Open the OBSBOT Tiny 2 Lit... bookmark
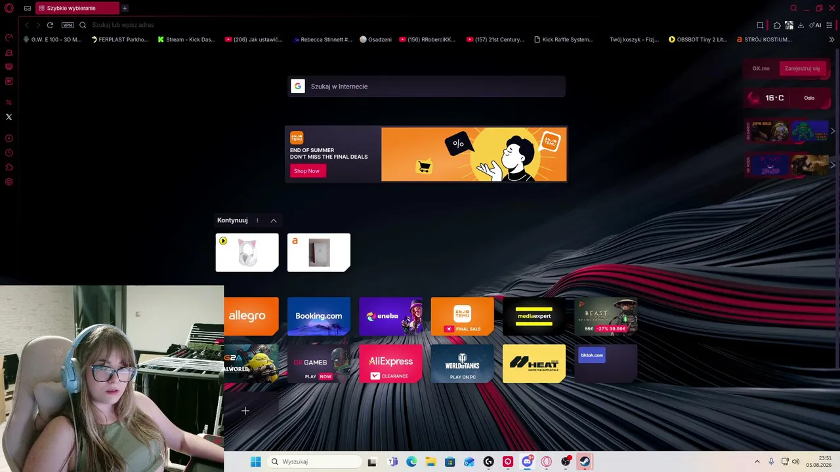Image resolution: width=840 pixels, height=472 pixels. [x=698, y=39]
